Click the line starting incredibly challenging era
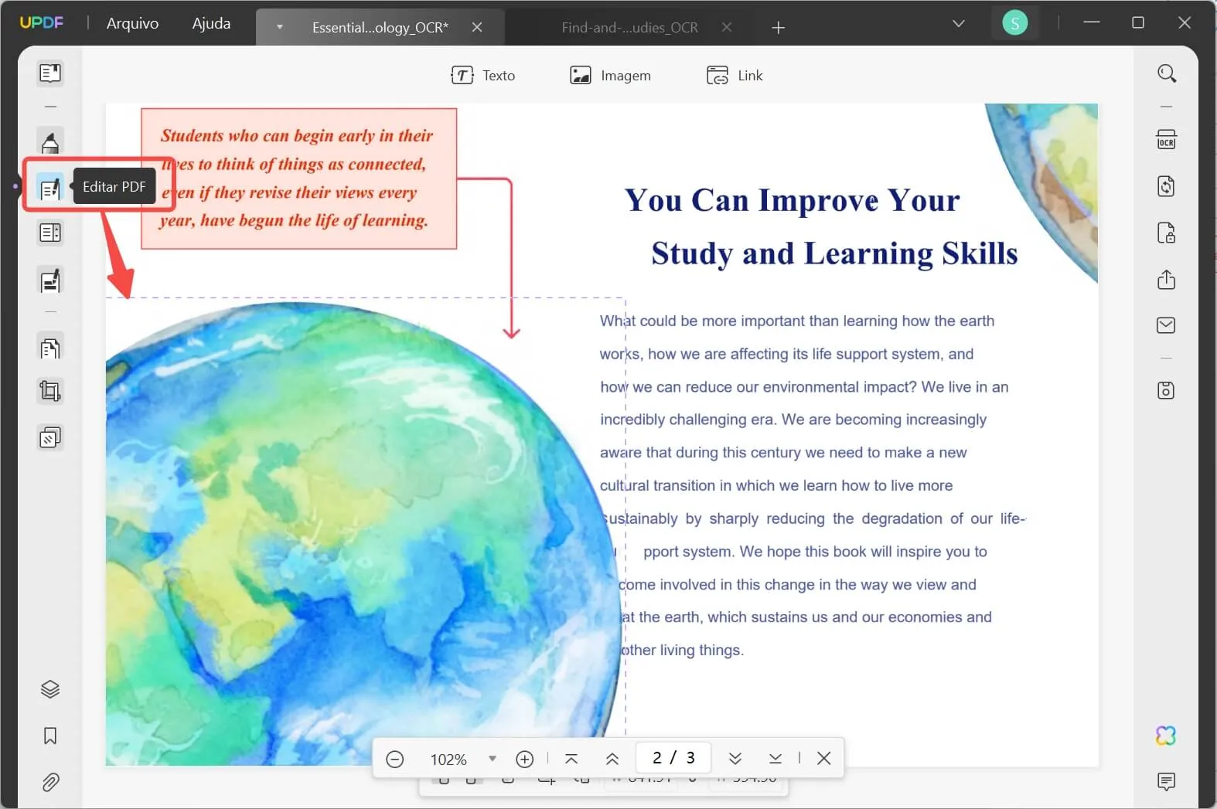1217x809 pixels. [793, 420]
